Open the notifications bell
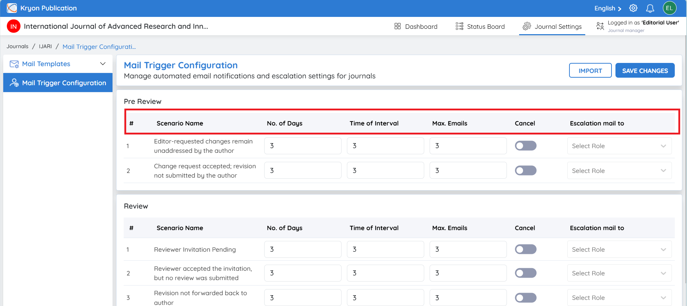The image size is (687, 306). [x=650, y=8]
